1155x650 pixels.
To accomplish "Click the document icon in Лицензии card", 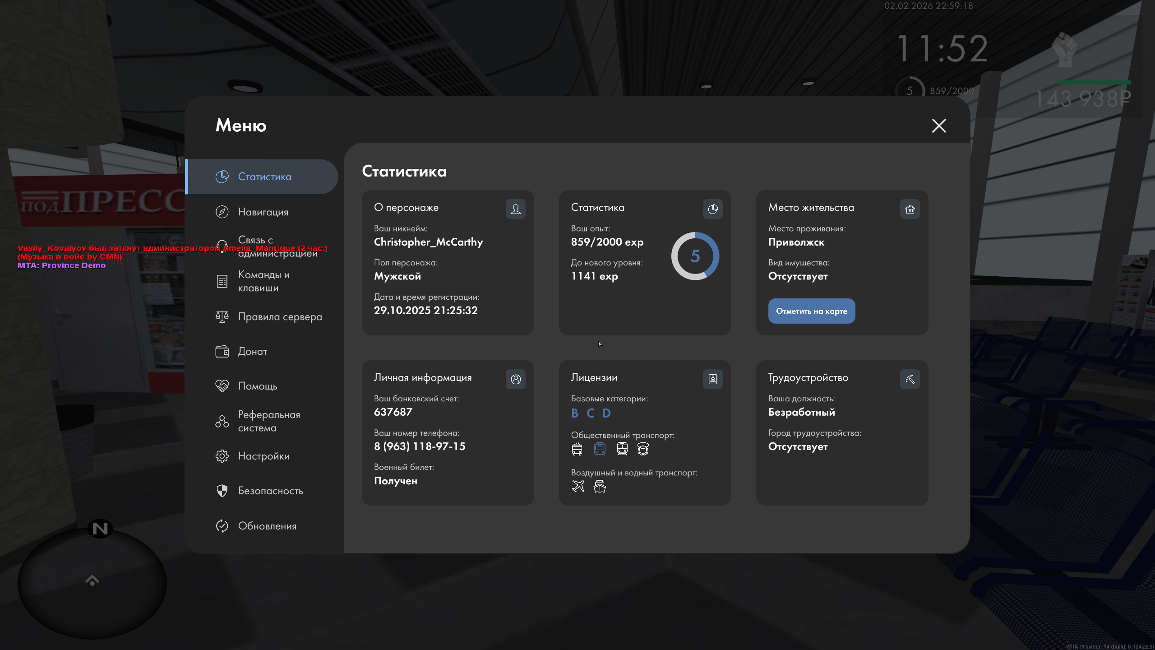I will tap(712, 379).
